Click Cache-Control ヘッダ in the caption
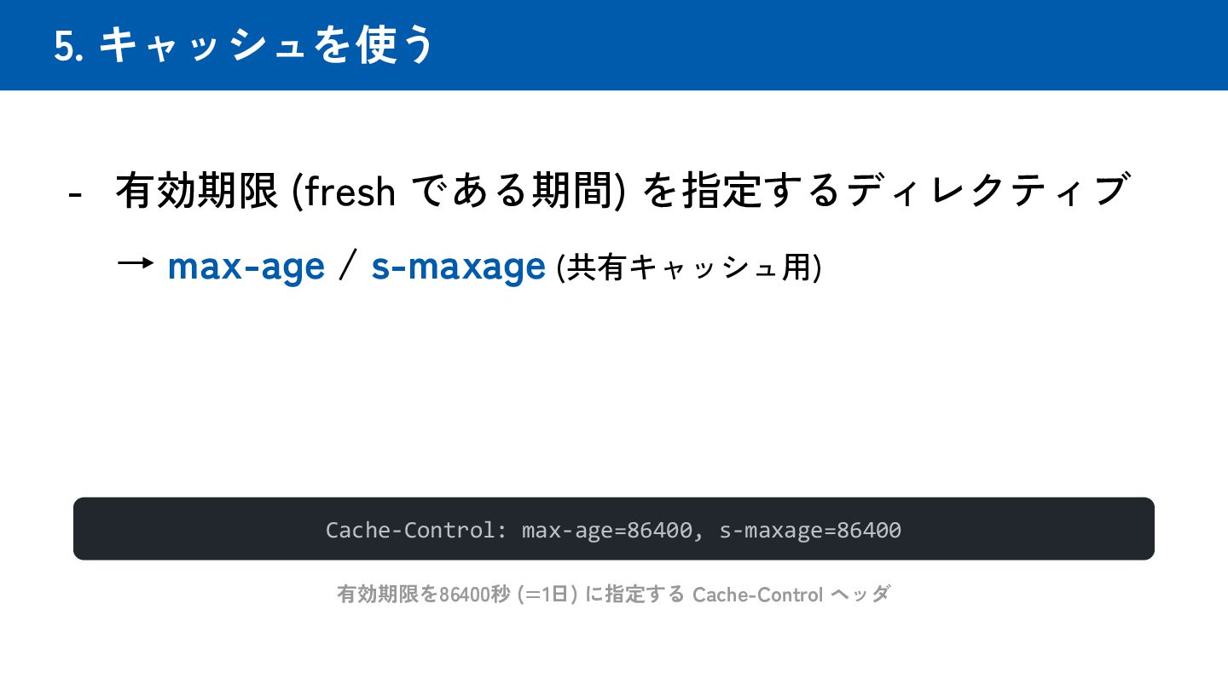1228x690 pixels. click(791, 594)
